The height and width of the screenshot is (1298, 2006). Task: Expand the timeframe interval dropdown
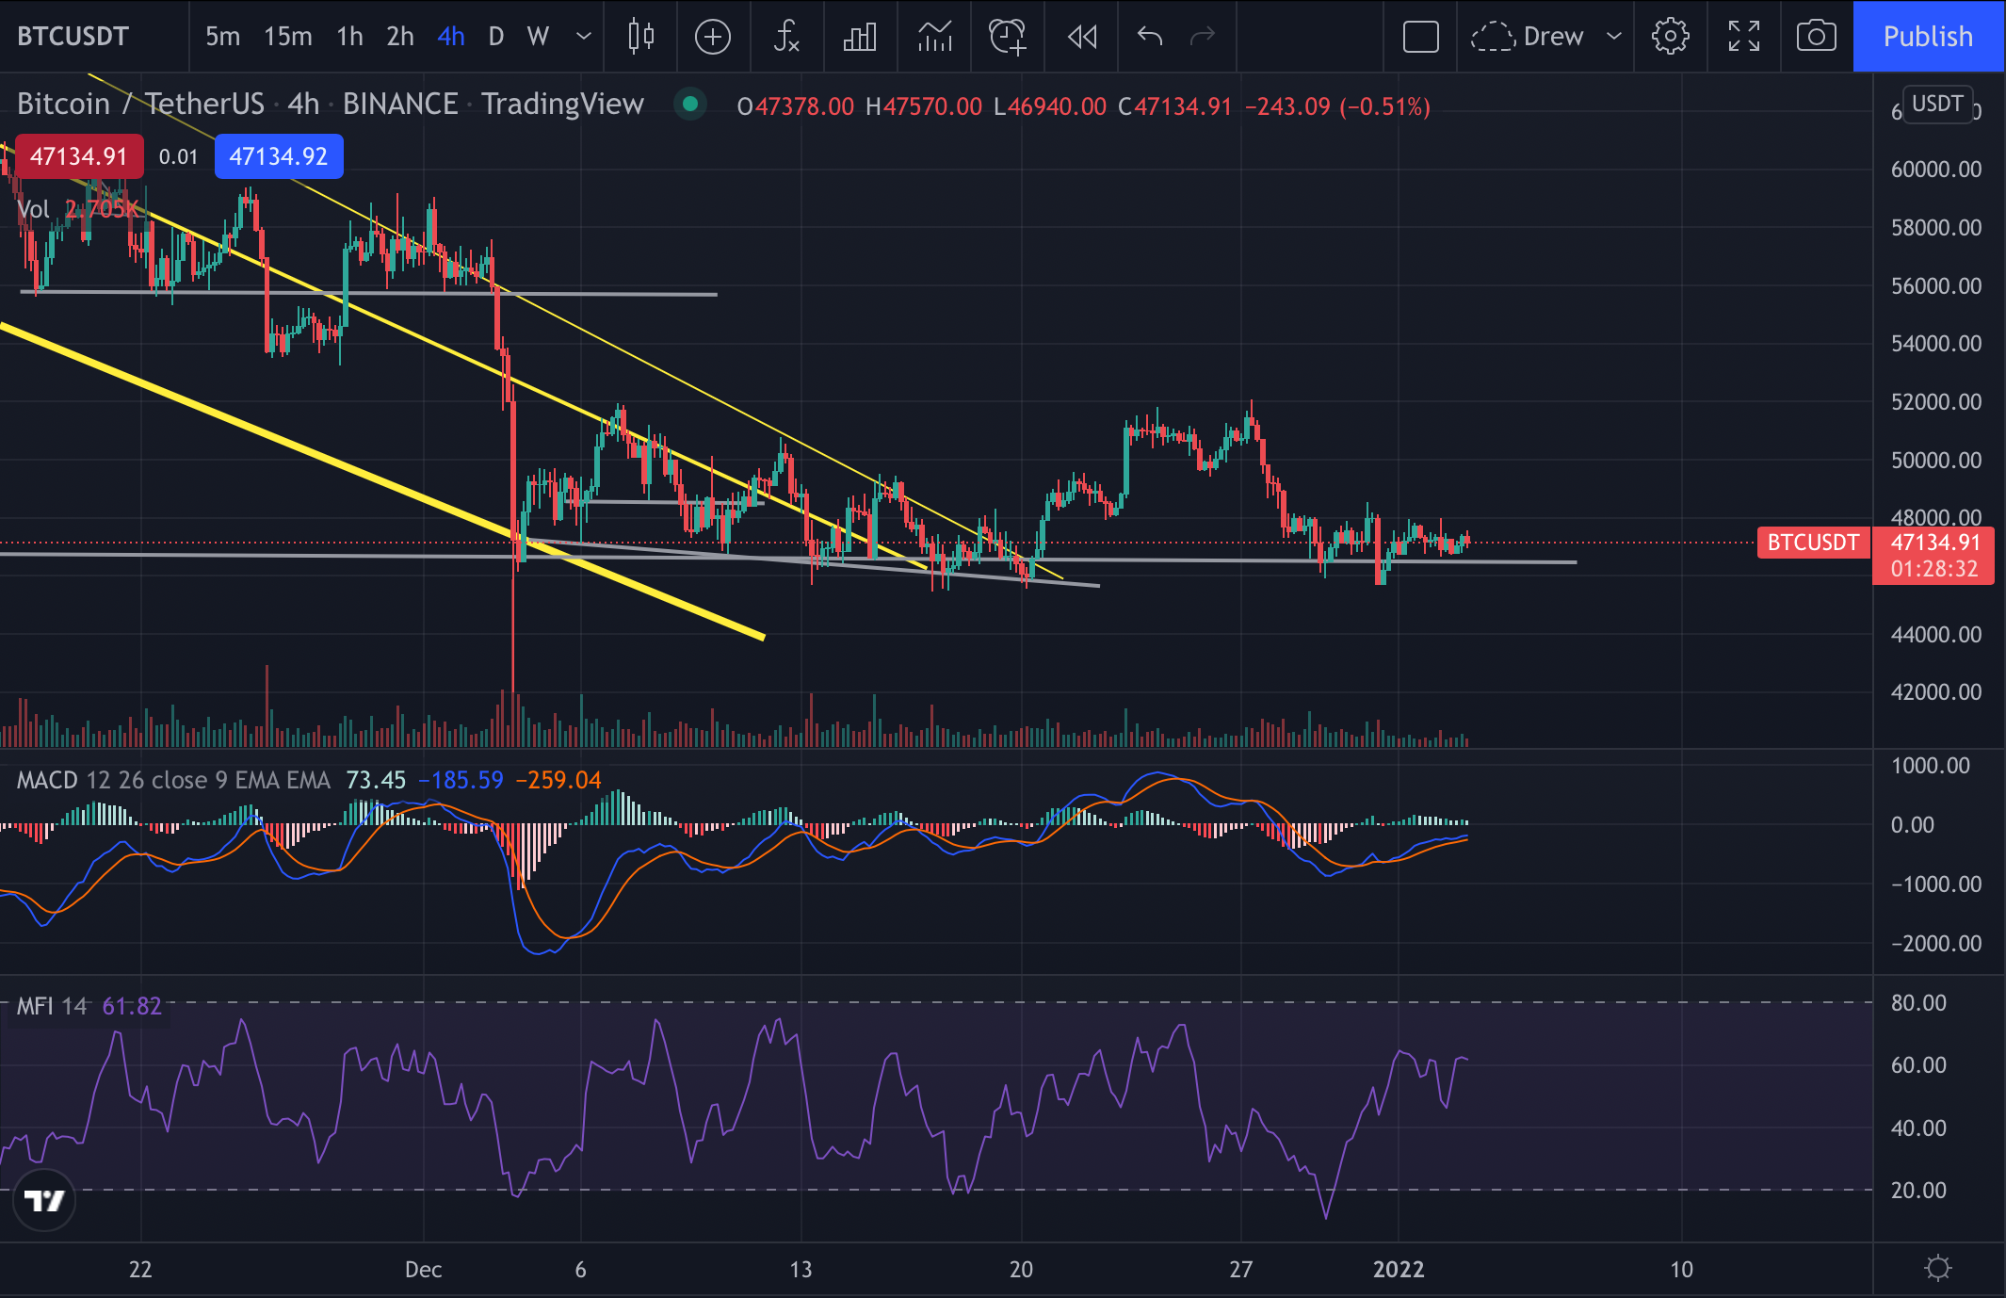[x=584, y=36]
